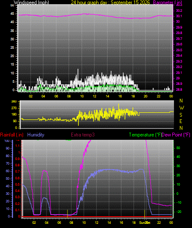This screenshot has width=192, height=228.
Task: Click the 50 value on green temperature axis
Action: (x=178, y=148)
